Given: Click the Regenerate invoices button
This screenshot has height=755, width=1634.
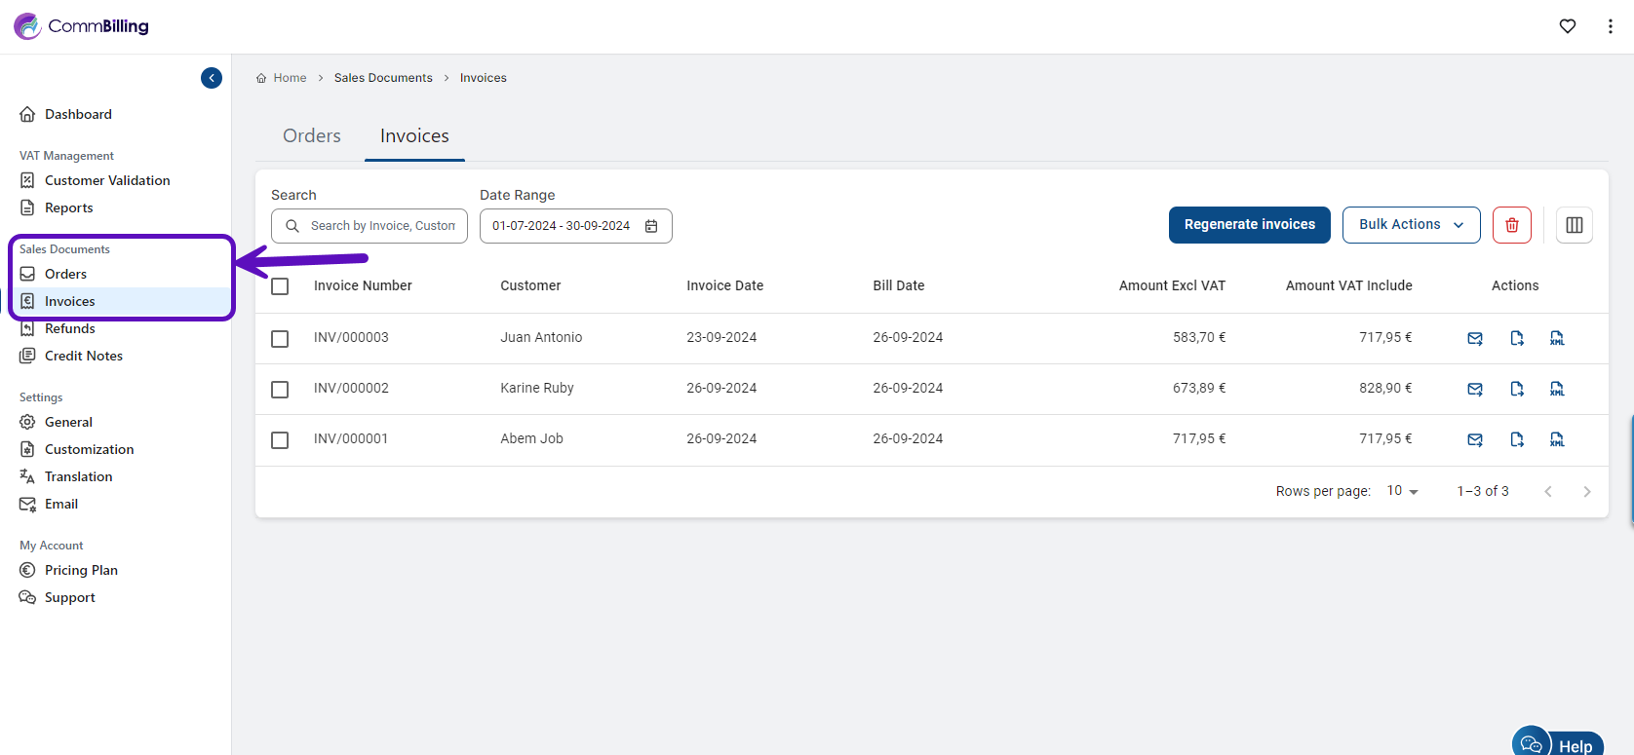Looking at the screenshot, I should [x=1249, y=225].
